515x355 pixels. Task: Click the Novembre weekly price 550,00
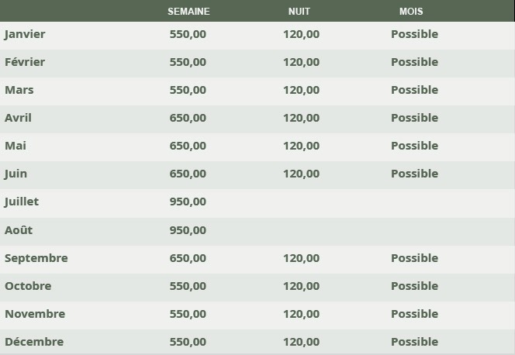[188, 314]
